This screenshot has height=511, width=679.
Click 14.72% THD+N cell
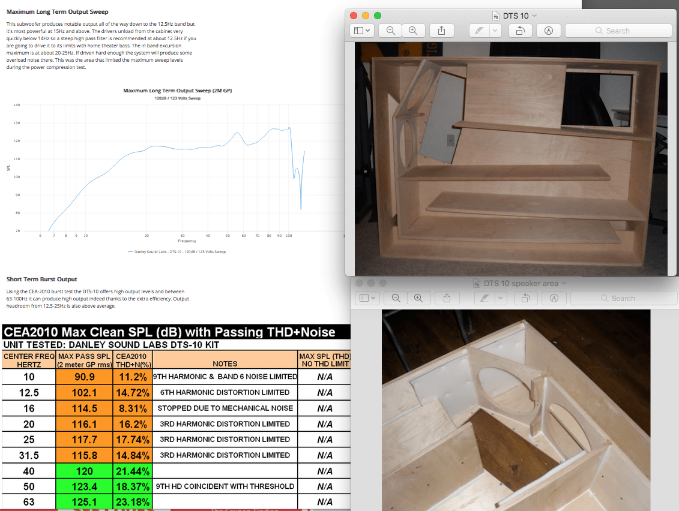[x=133, y=392]
